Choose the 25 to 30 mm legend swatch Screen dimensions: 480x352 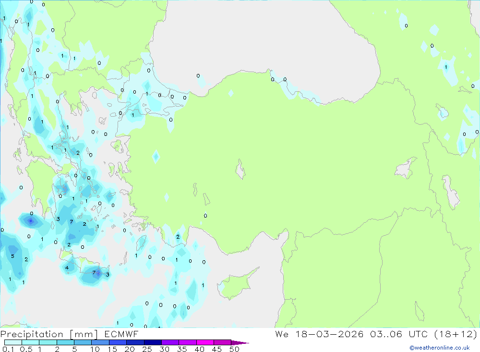tap(153, 342)
